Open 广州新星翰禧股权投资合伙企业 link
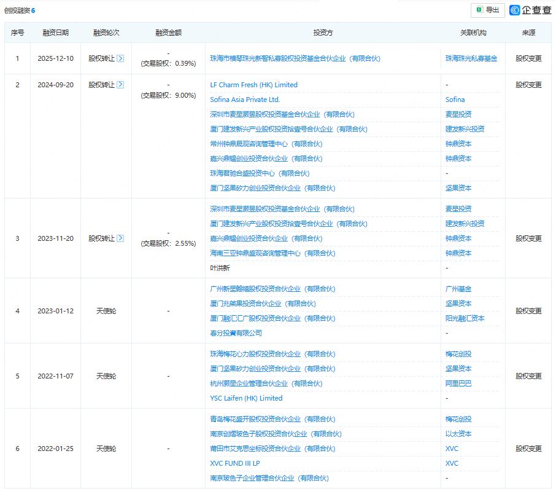556x494 pixels. click(272, 289)
